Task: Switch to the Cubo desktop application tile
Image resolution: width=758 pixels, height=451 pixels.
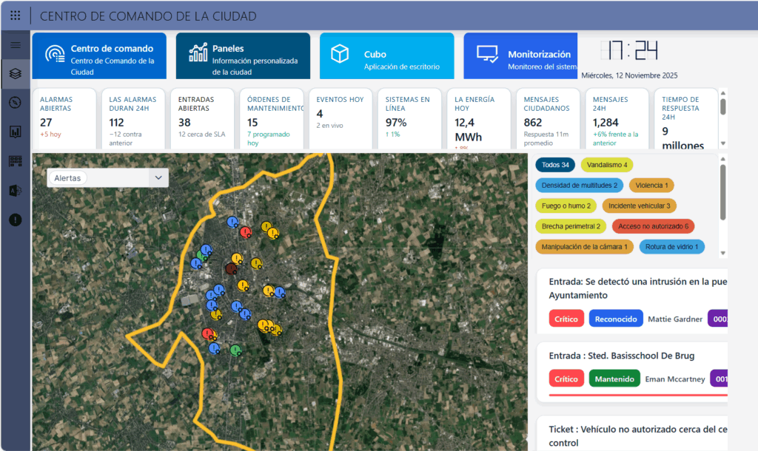Action: (386, 55)
